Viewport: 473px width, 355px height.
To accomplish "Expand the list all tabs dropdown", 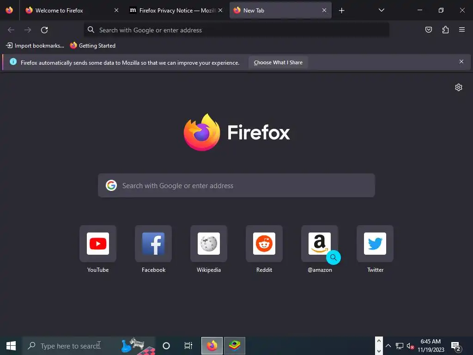I will [x=381, y=10].
